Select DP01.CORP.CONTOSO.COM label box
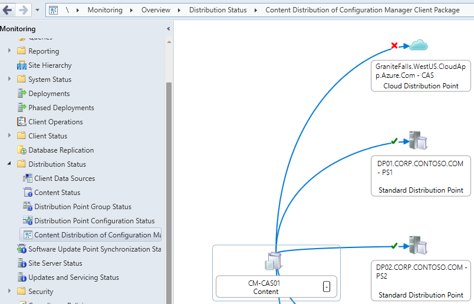The height and width of the screenshot is (304, 474). [x=421, y=176]
